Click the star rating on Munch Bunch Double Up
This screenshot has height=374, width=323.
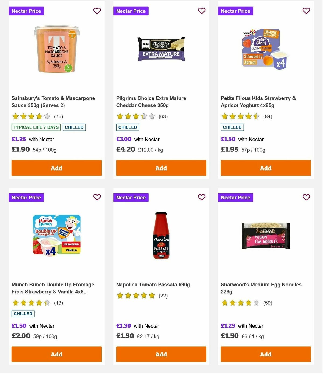pos(31,303)
